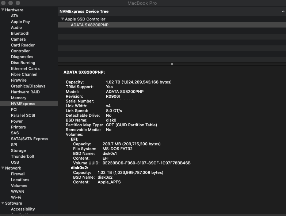Click the GPT (GUID Partition Table) value

[x=131, y=125]
